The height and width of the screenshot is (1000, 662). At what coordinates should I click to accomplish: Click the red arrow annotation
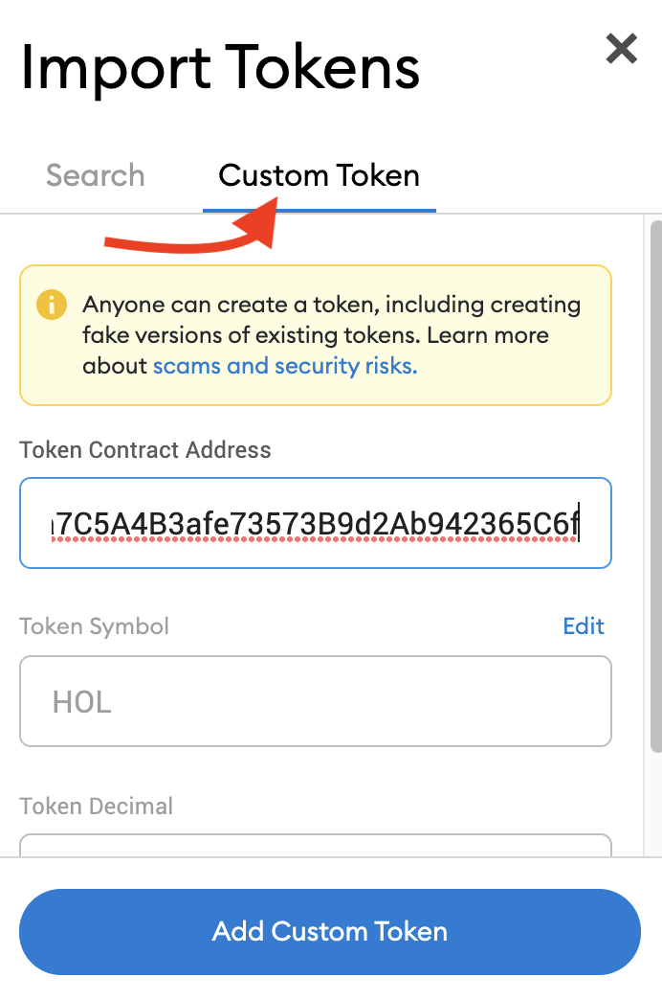191,235
